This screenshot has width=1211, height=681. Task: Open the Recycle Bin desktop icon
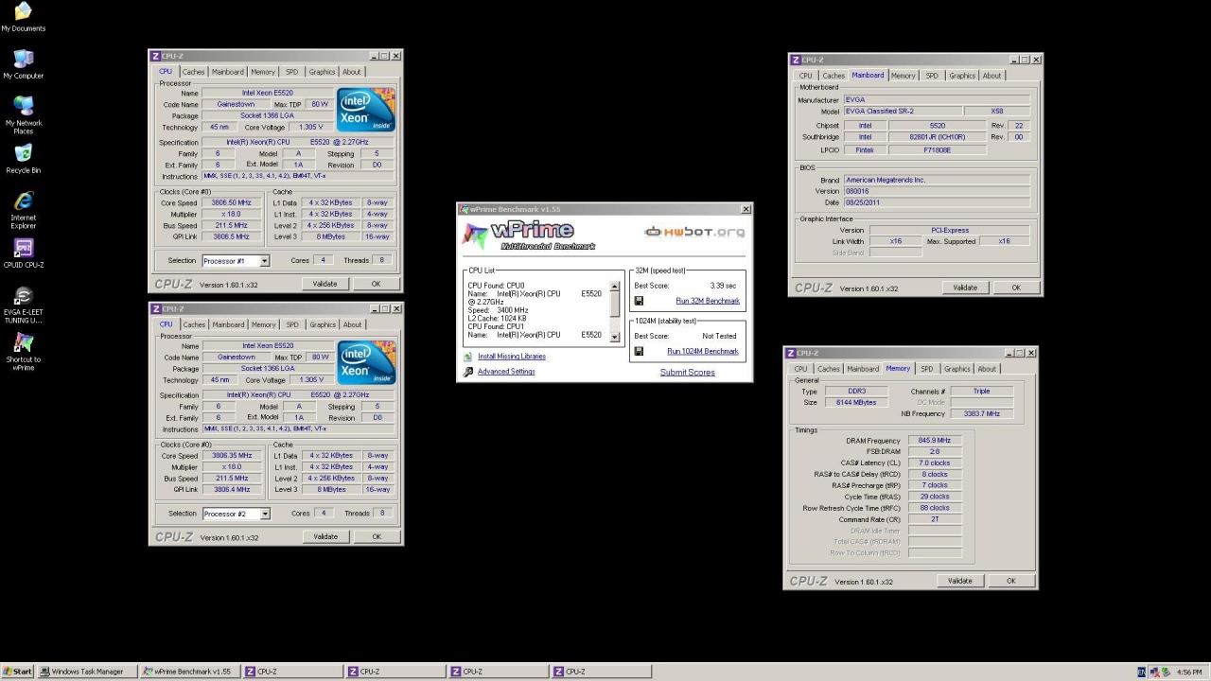point(23,159)
